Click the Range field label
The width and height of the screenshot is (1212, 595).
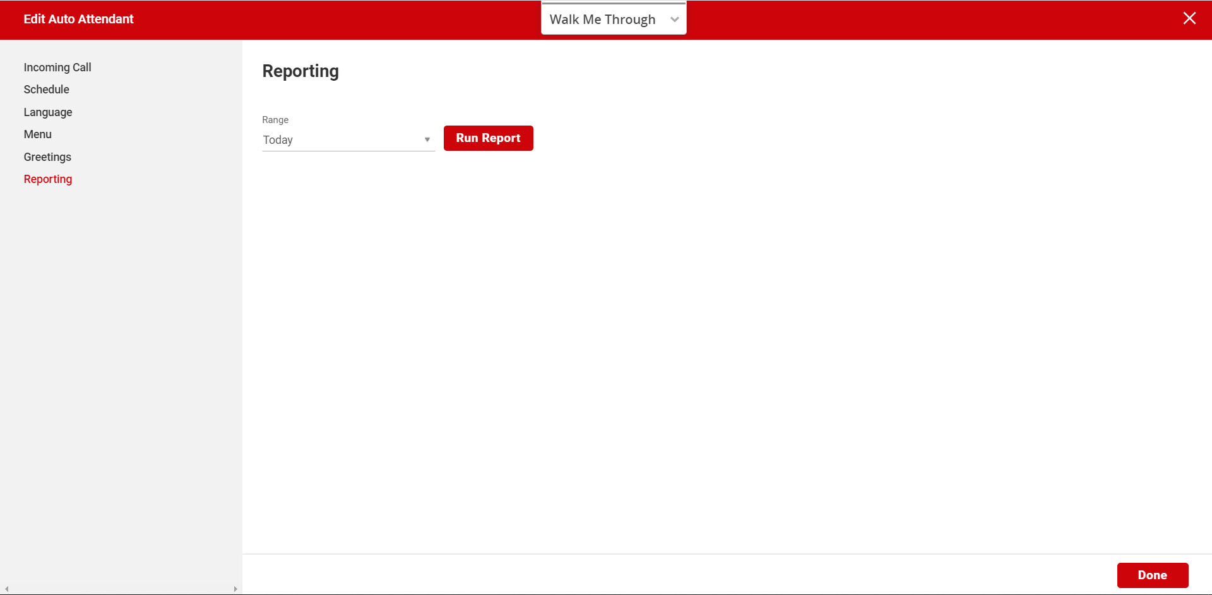tap(275, 119)
